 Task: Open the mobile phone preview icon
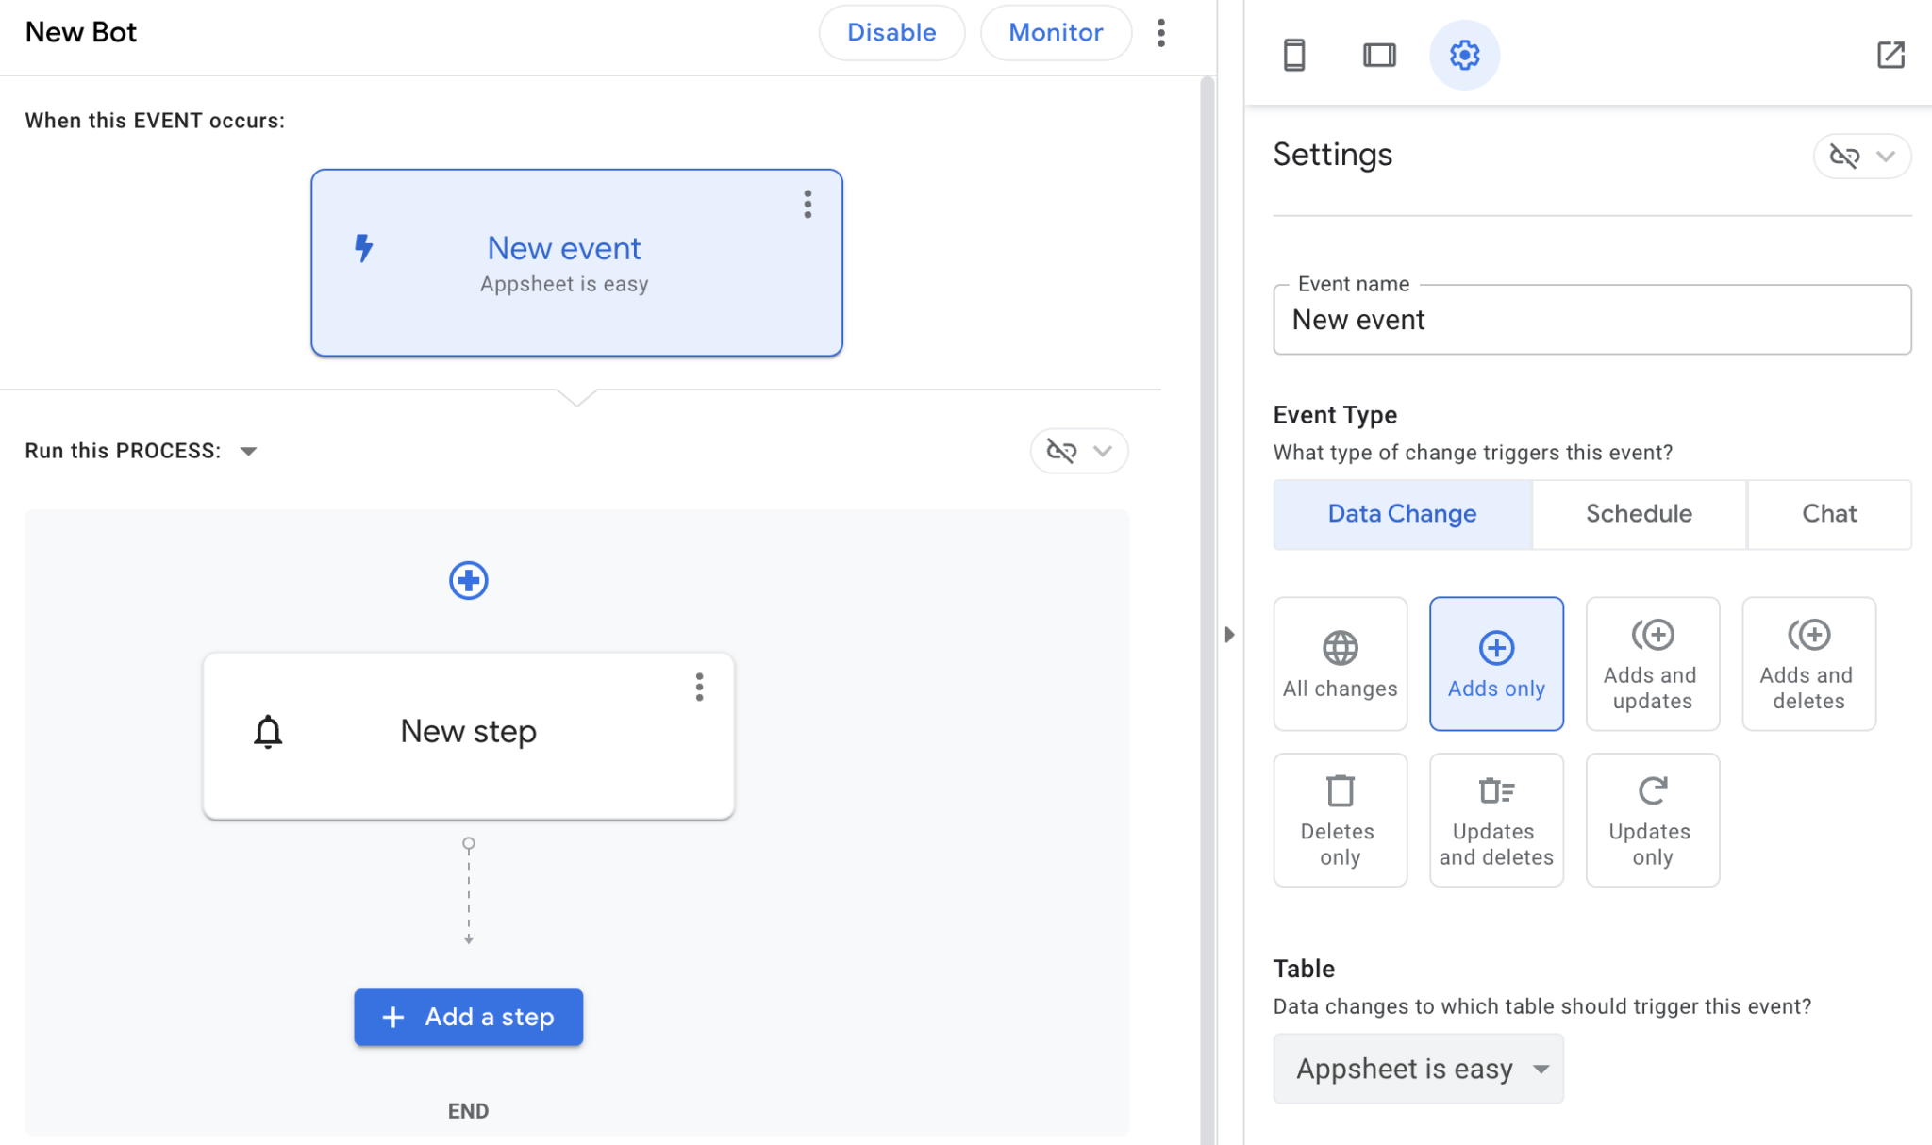click(1294, 55)
